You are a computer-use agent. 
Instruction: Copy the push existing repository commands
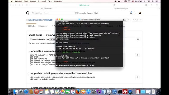coord(137,77)
